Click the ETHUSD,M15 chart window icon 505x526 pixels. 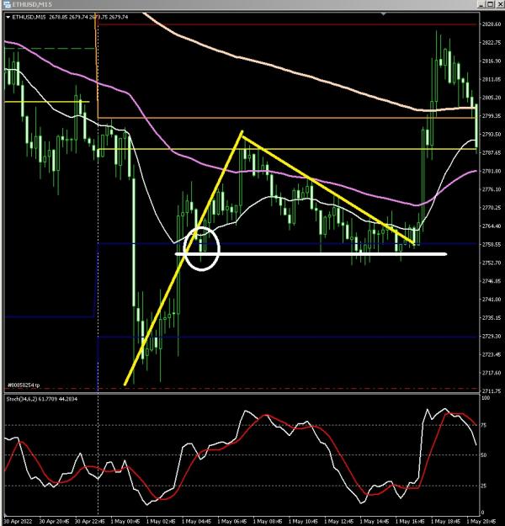pos(7,4)
